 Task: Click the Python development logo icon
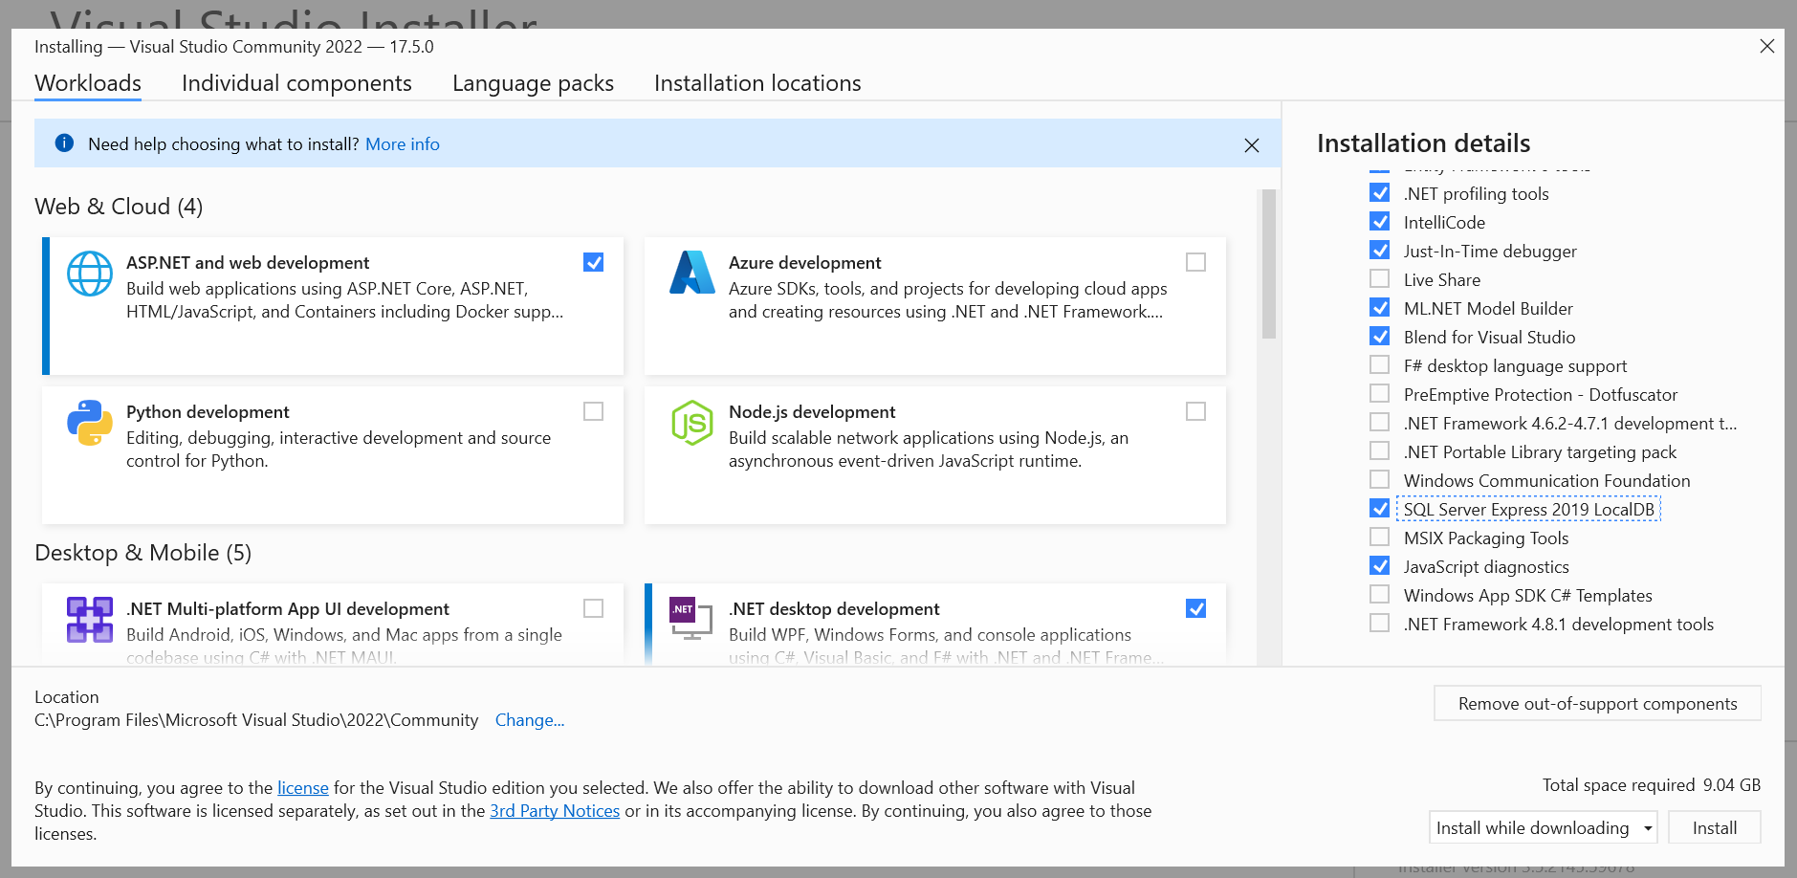(x=90, y=423)
